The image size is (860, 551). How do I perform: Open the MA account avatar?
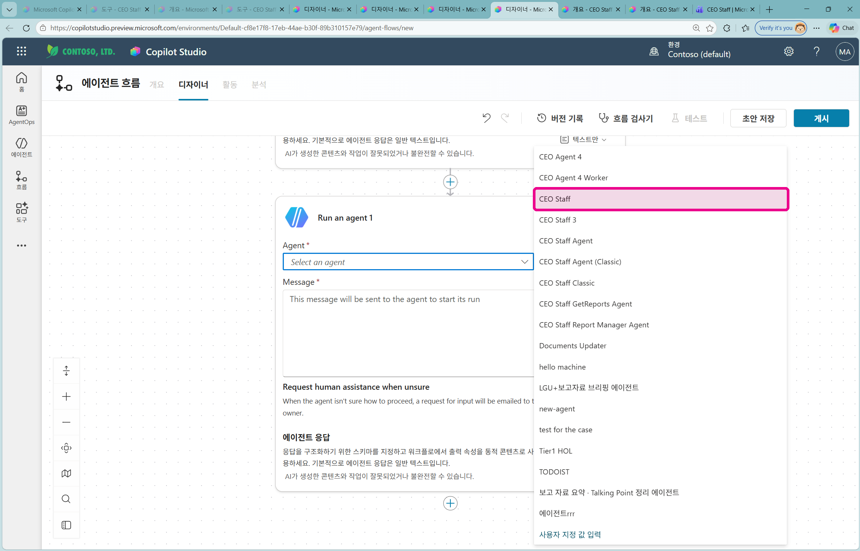pos(844,52)
